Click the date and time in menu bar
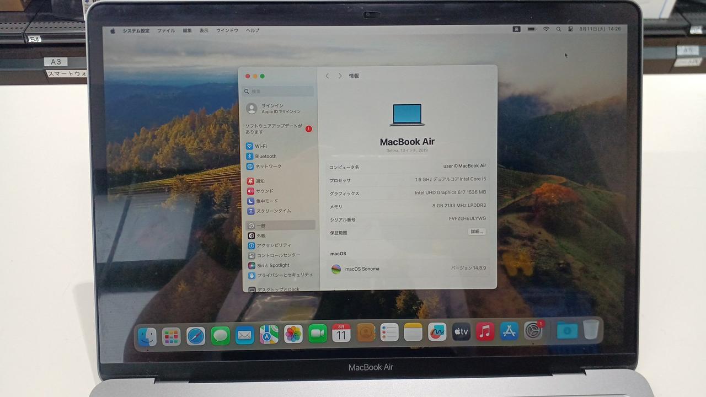The height and width of the screenshot is (397, 706). [x=600, y=29]
